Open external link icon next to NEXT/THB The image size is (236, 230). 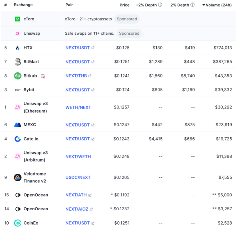point(90,76)
